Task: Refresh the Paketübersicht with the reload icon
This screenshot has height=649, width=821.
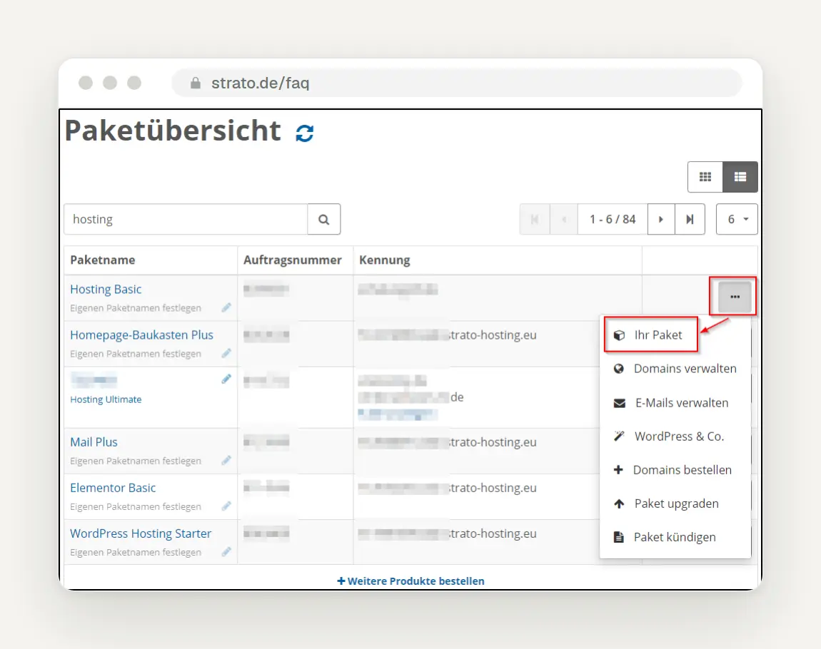Action: (305, 133)
